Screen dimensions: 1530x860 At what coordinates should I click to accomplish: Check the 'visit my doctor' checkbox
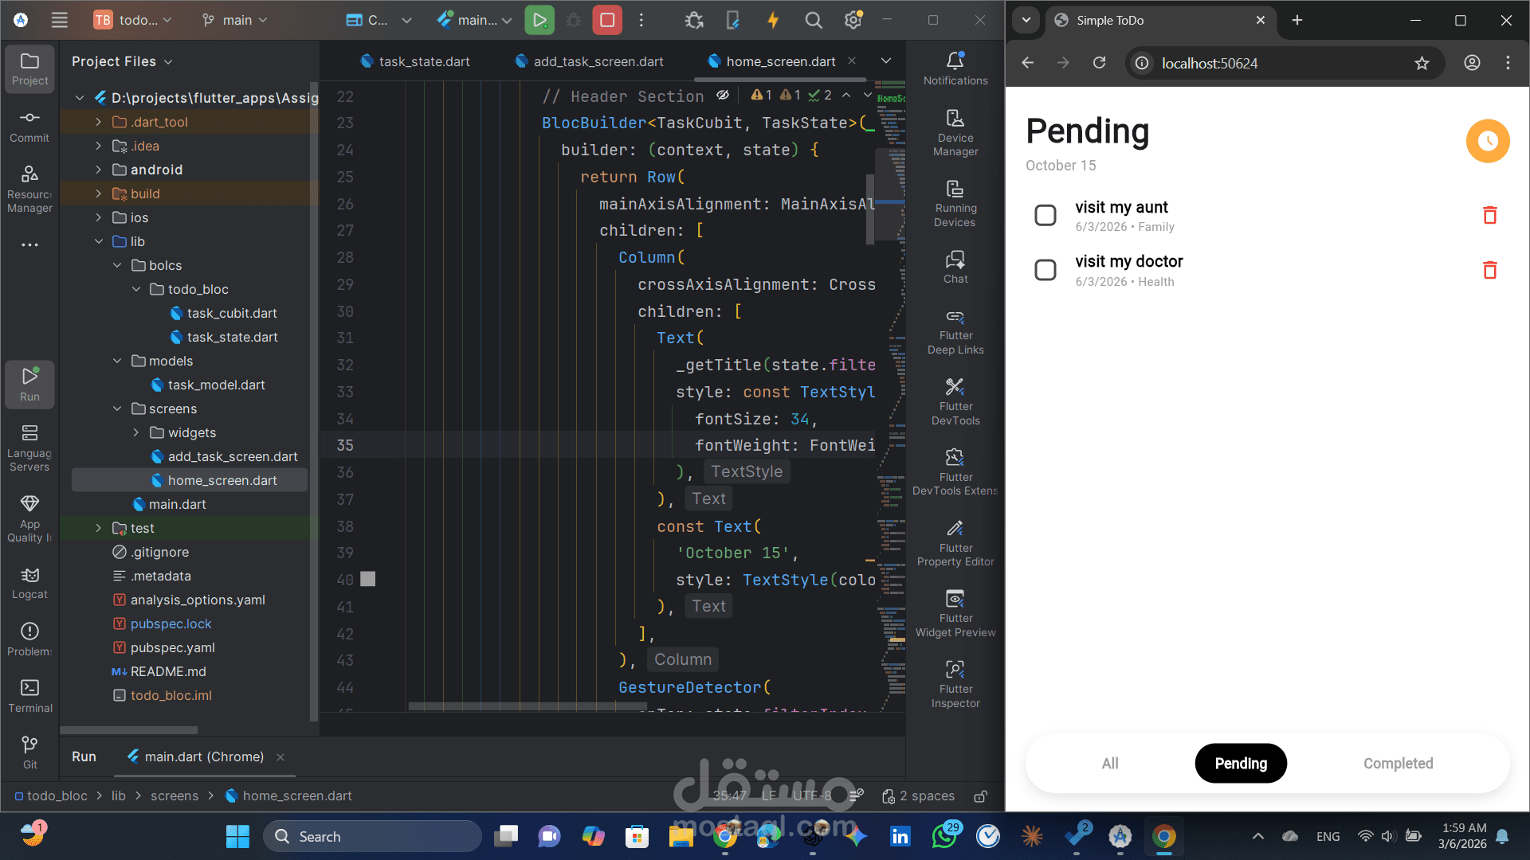[x=1045, y=270]
